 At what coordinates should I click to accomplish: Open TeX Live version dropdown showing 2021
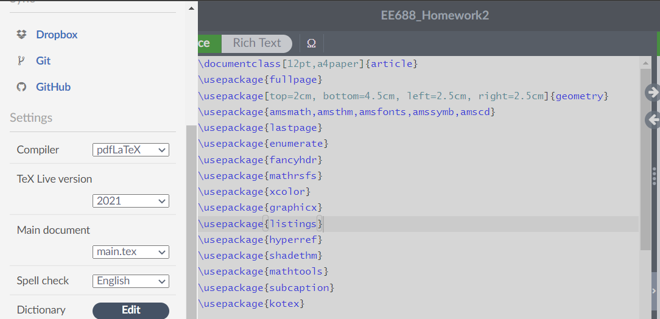coord(131,201)
